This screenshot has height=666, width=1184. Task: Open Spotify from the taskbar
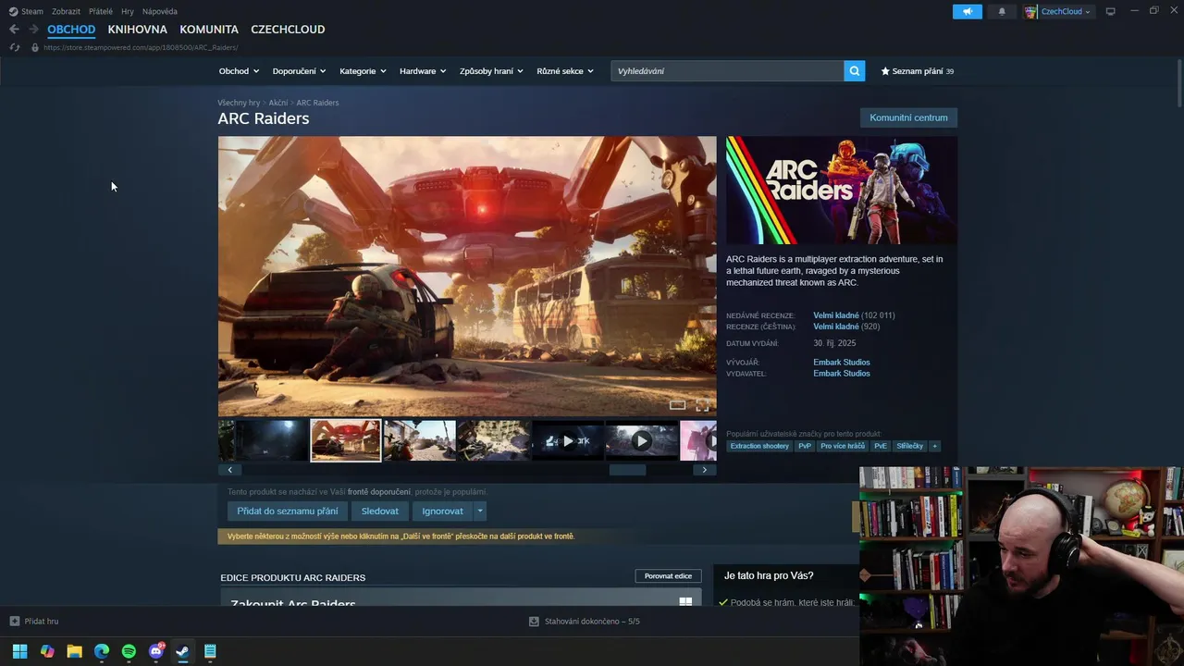(129, 651)
